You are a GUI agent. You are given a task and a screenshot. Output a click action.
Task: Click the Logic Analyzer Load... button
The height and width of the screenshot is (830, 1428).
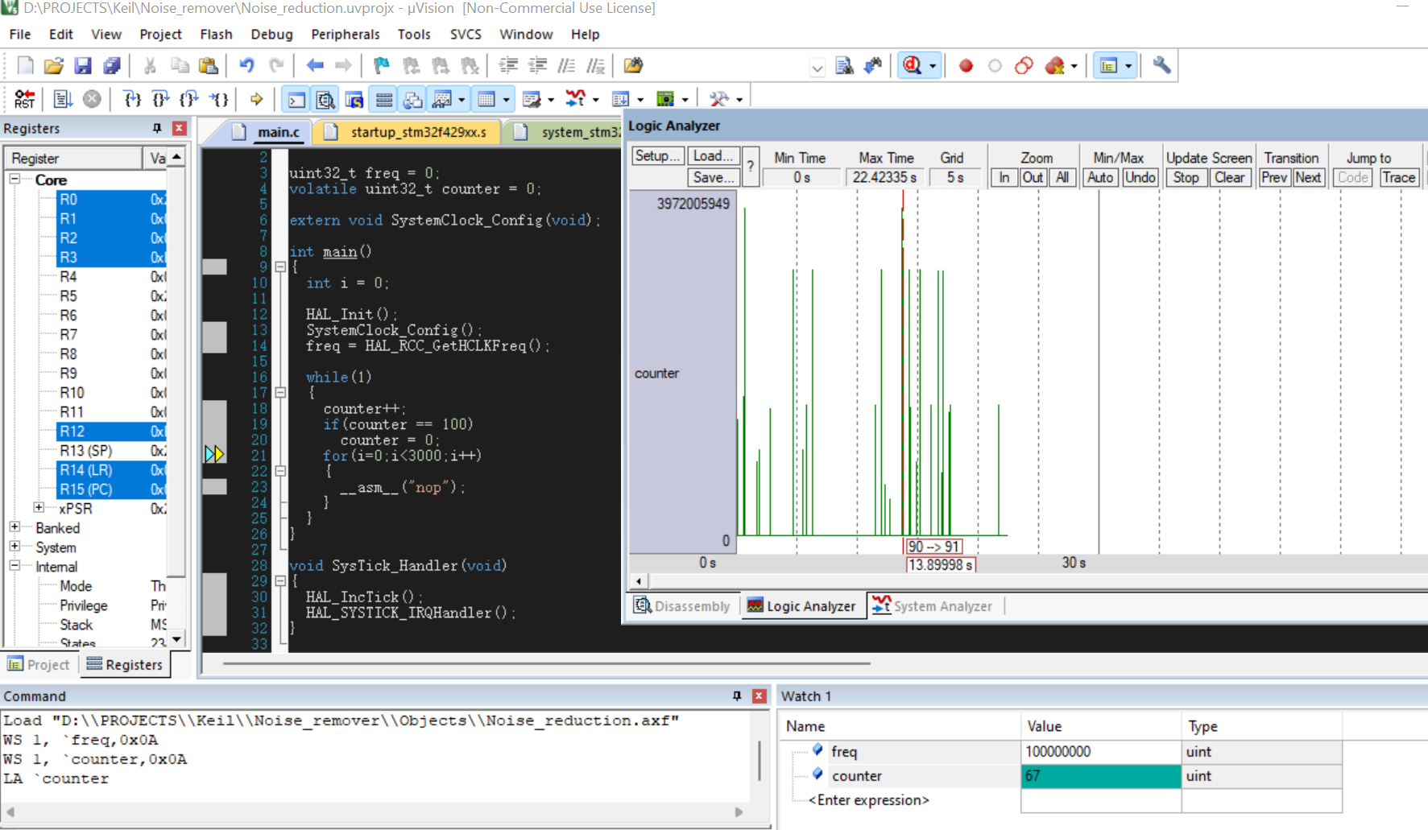point(713,155)
